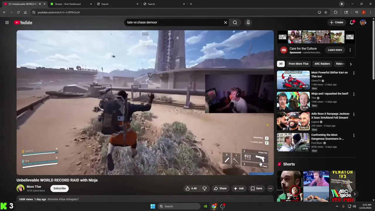Open a new browser tab
The height and width of the screenshot is (211, 375).
[x=191, y=4]
